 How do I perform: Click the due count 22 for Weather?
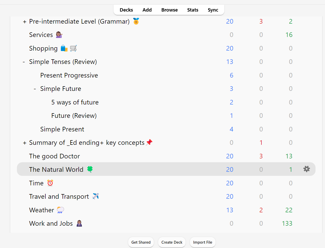[289, 210]
